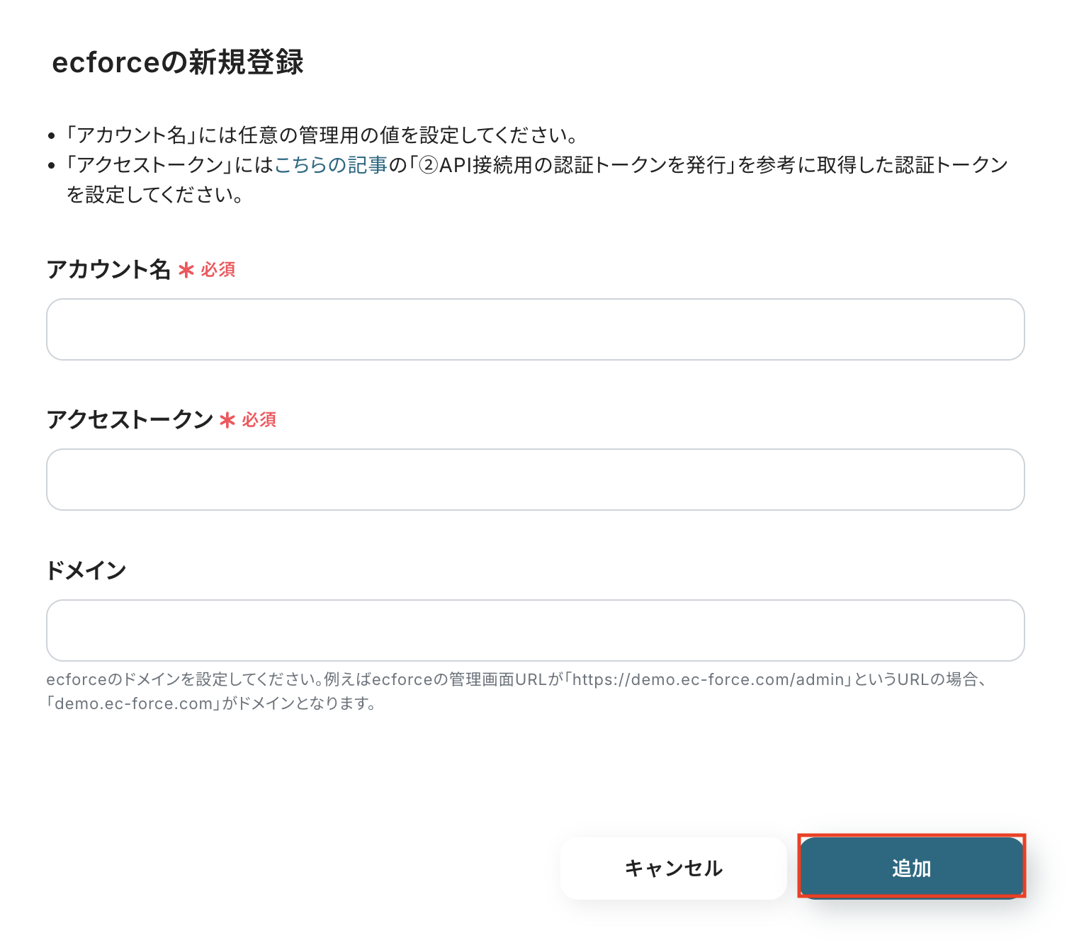
Task: Click the アカウント名 field label
Action: [108, 270]
